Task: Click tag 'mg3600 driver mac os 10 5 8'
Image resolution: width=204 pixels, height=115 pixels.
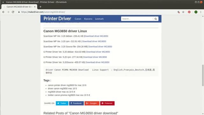Action: pos(62,92)
